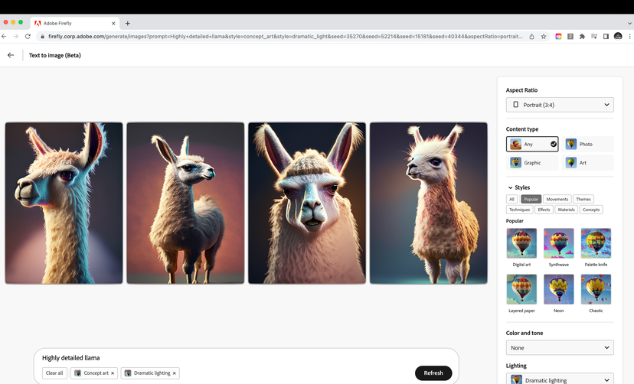The width and height of the screenshot is (634, 384).
Task: Click the Concept art tag thumbnail icon
Action: (77, 373)
